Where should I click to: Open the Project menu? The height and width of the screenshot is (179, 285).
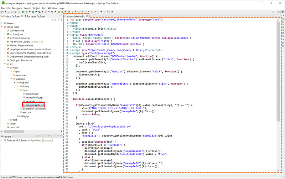click(x=36, y=8)
